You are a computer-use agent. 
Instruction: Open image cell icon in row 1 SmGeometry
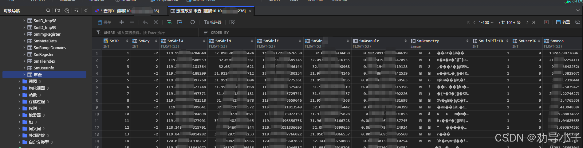420,53
